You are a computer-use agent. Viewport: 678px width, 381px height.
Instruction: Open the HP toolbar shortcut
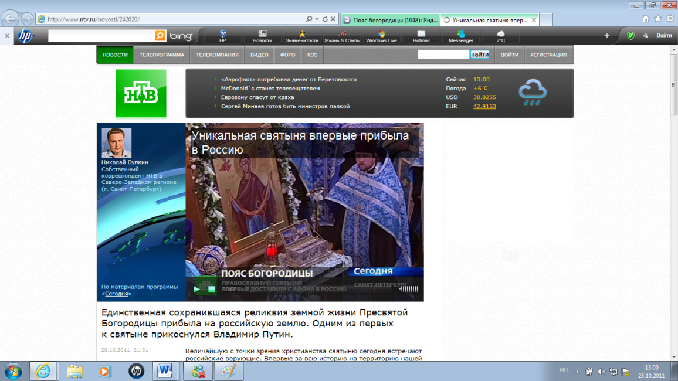(223, 36)
